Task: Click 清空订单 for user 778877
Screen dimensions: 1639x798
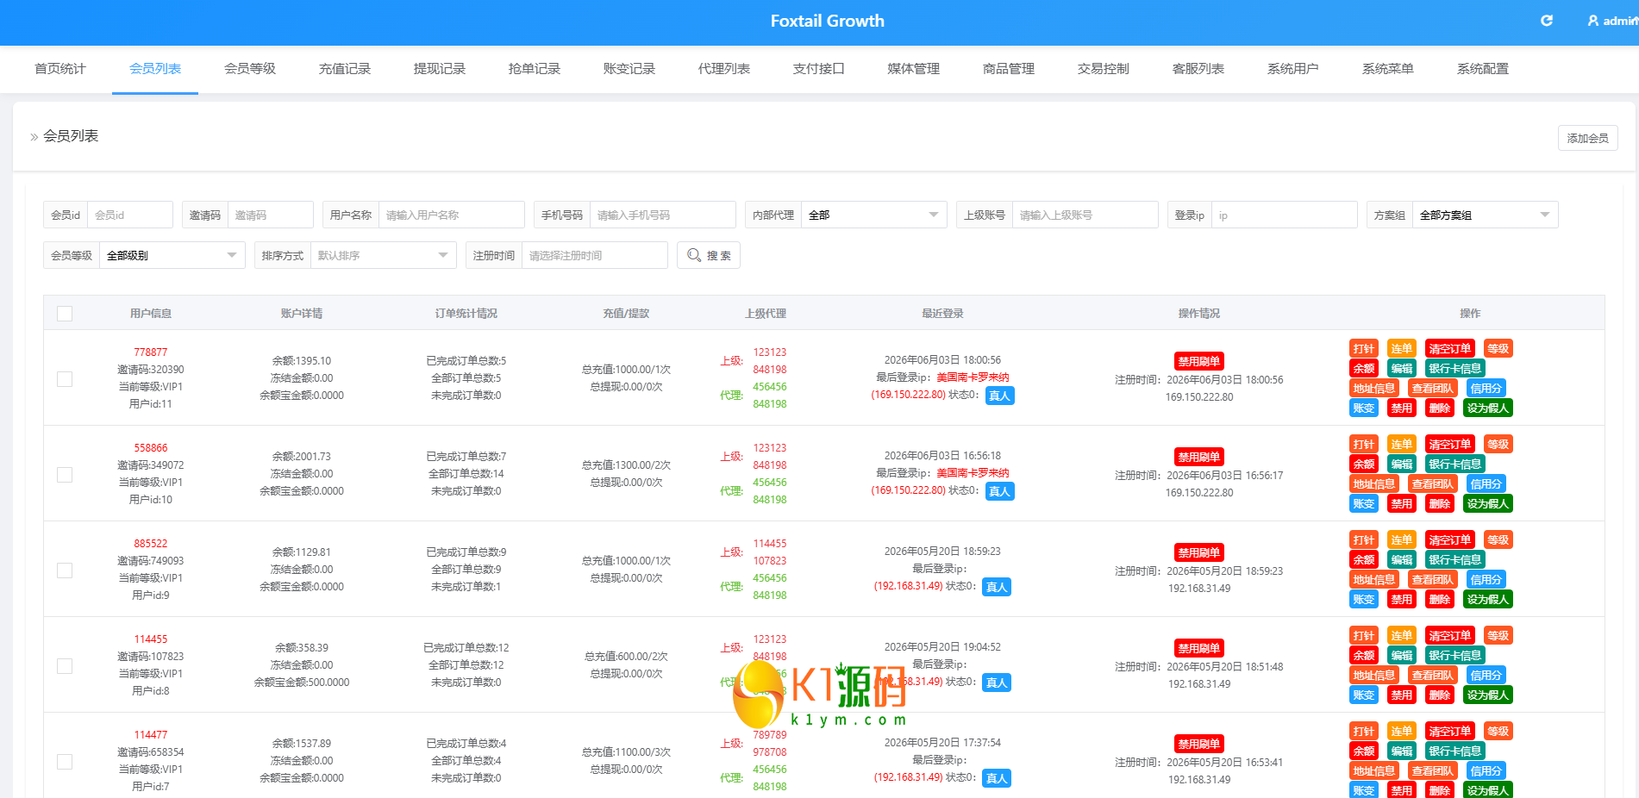Action: [x=1450, y=349]
